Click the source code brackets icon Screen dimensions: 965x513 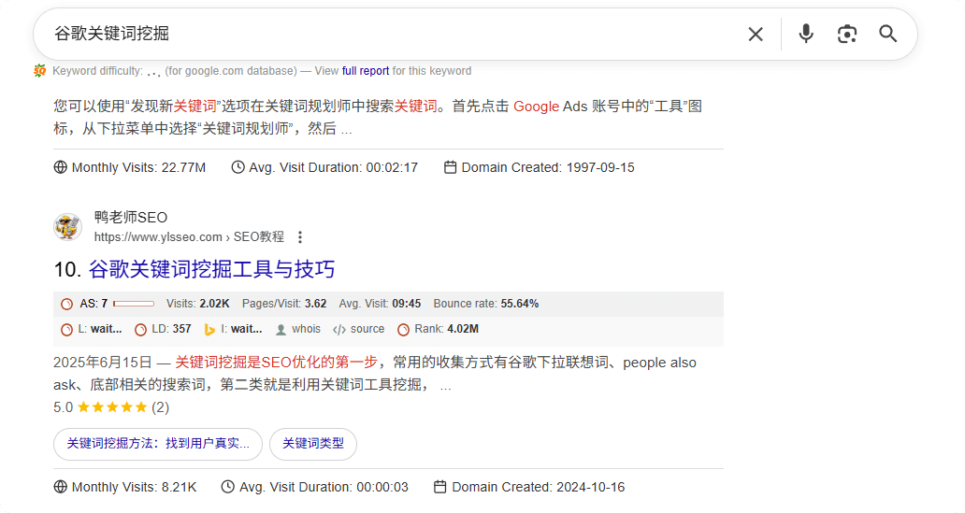click(339, 330)
